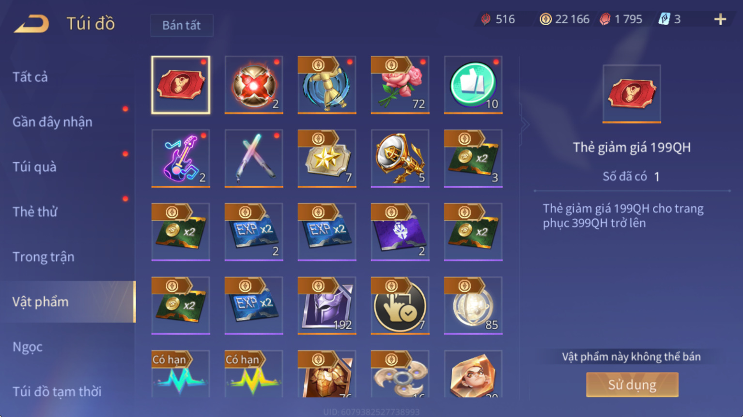
Task: Switch to the Thẻ thử tab
Action: click(35, 212)
